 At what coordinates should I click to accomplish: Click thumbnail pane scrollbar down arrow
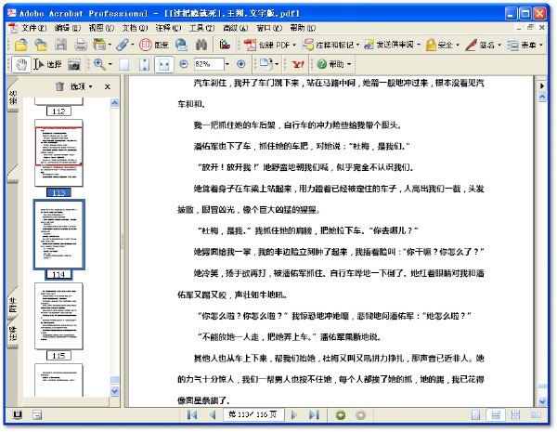point(115,391)
